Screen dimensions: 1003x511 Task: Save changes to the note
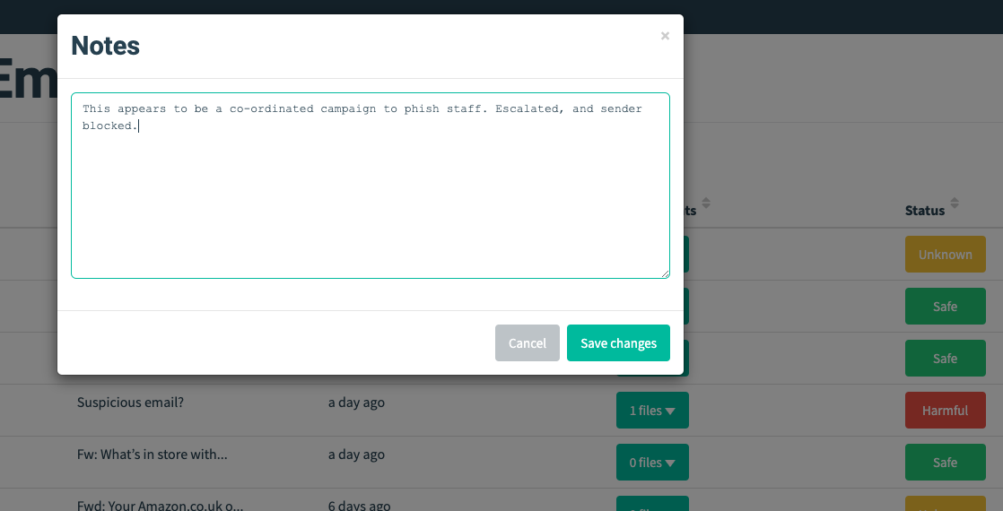pos(618,342)
